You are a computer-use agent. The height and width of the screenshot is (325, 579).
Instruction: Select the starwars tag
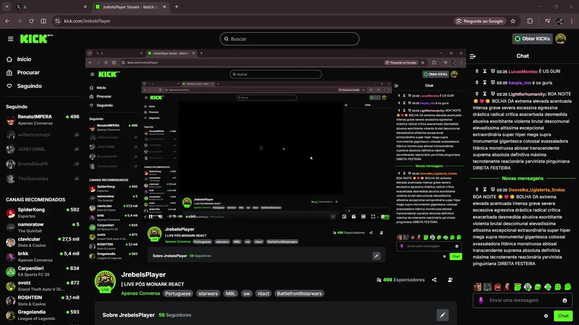208,293
